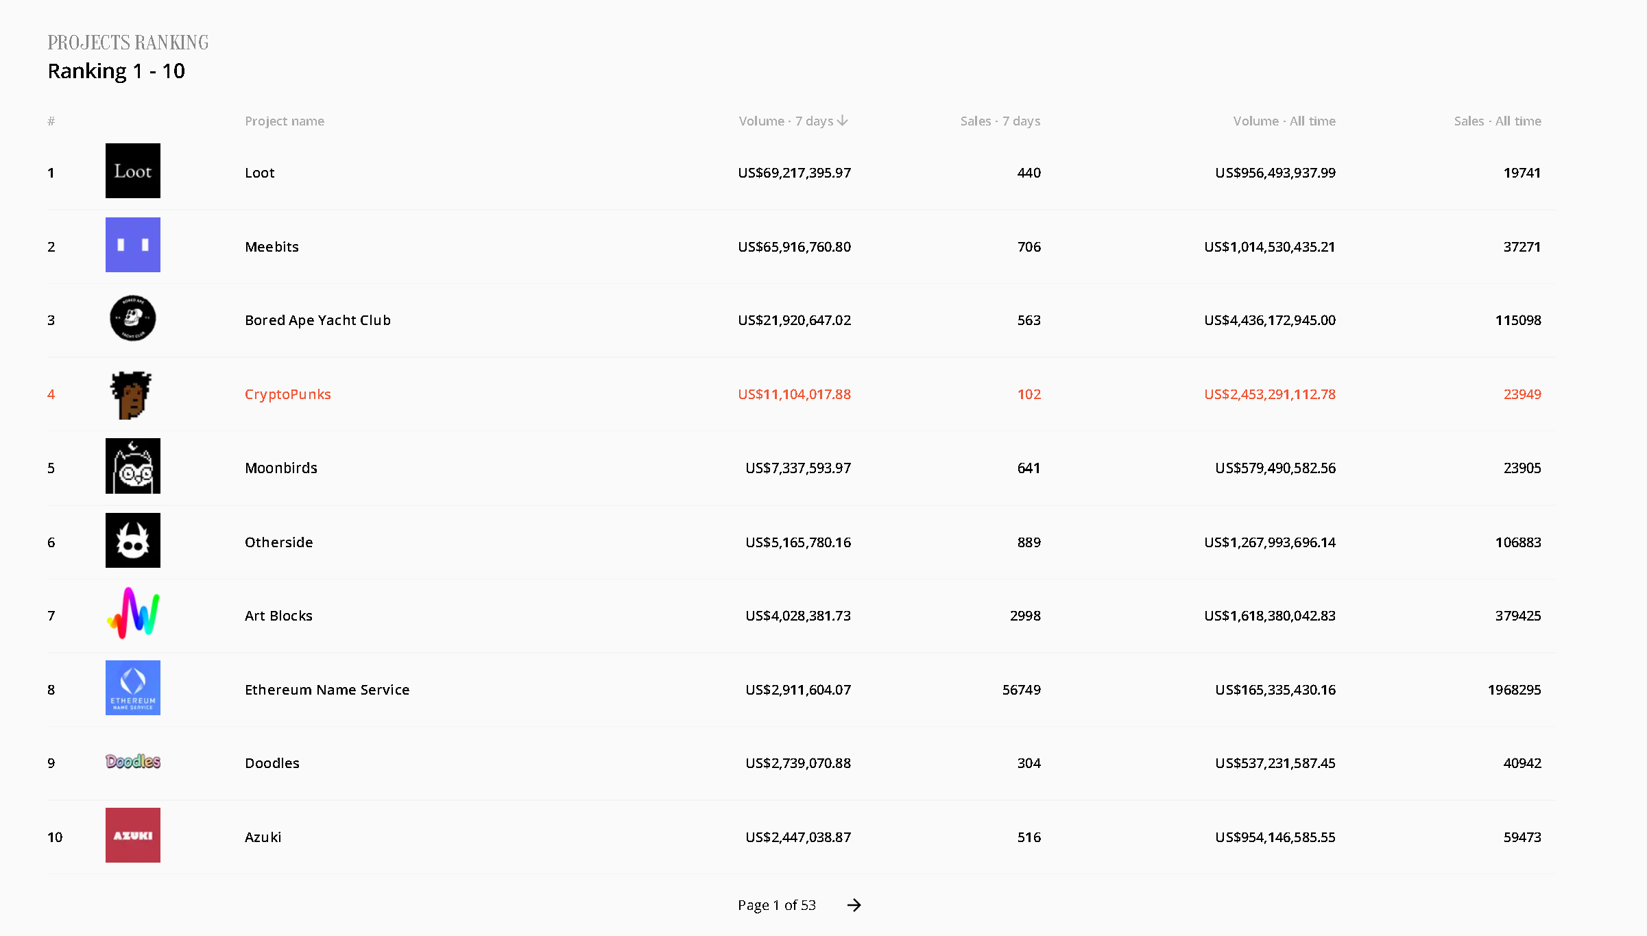Select Loot all-time volume US$956,493,937.99
This screenshot has width=1647, height=936.
click(1275, 173)
